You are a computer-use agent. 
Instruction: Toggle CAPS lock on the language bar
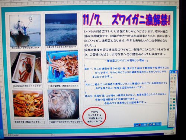[157, 123]
